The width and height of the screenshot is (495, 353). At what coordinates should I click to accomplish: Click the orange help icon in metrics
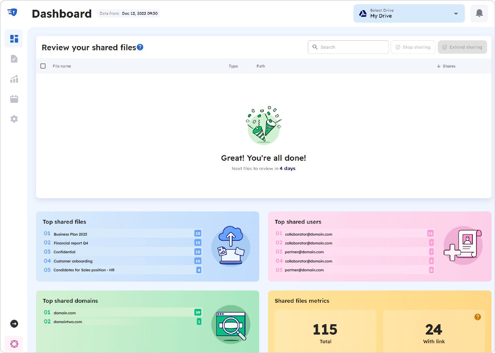pyautogui.click(x=477, y=317)
